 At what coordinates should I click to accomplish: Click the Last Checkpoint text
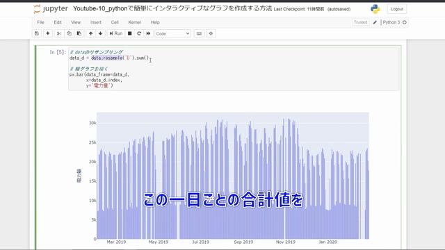298,9
